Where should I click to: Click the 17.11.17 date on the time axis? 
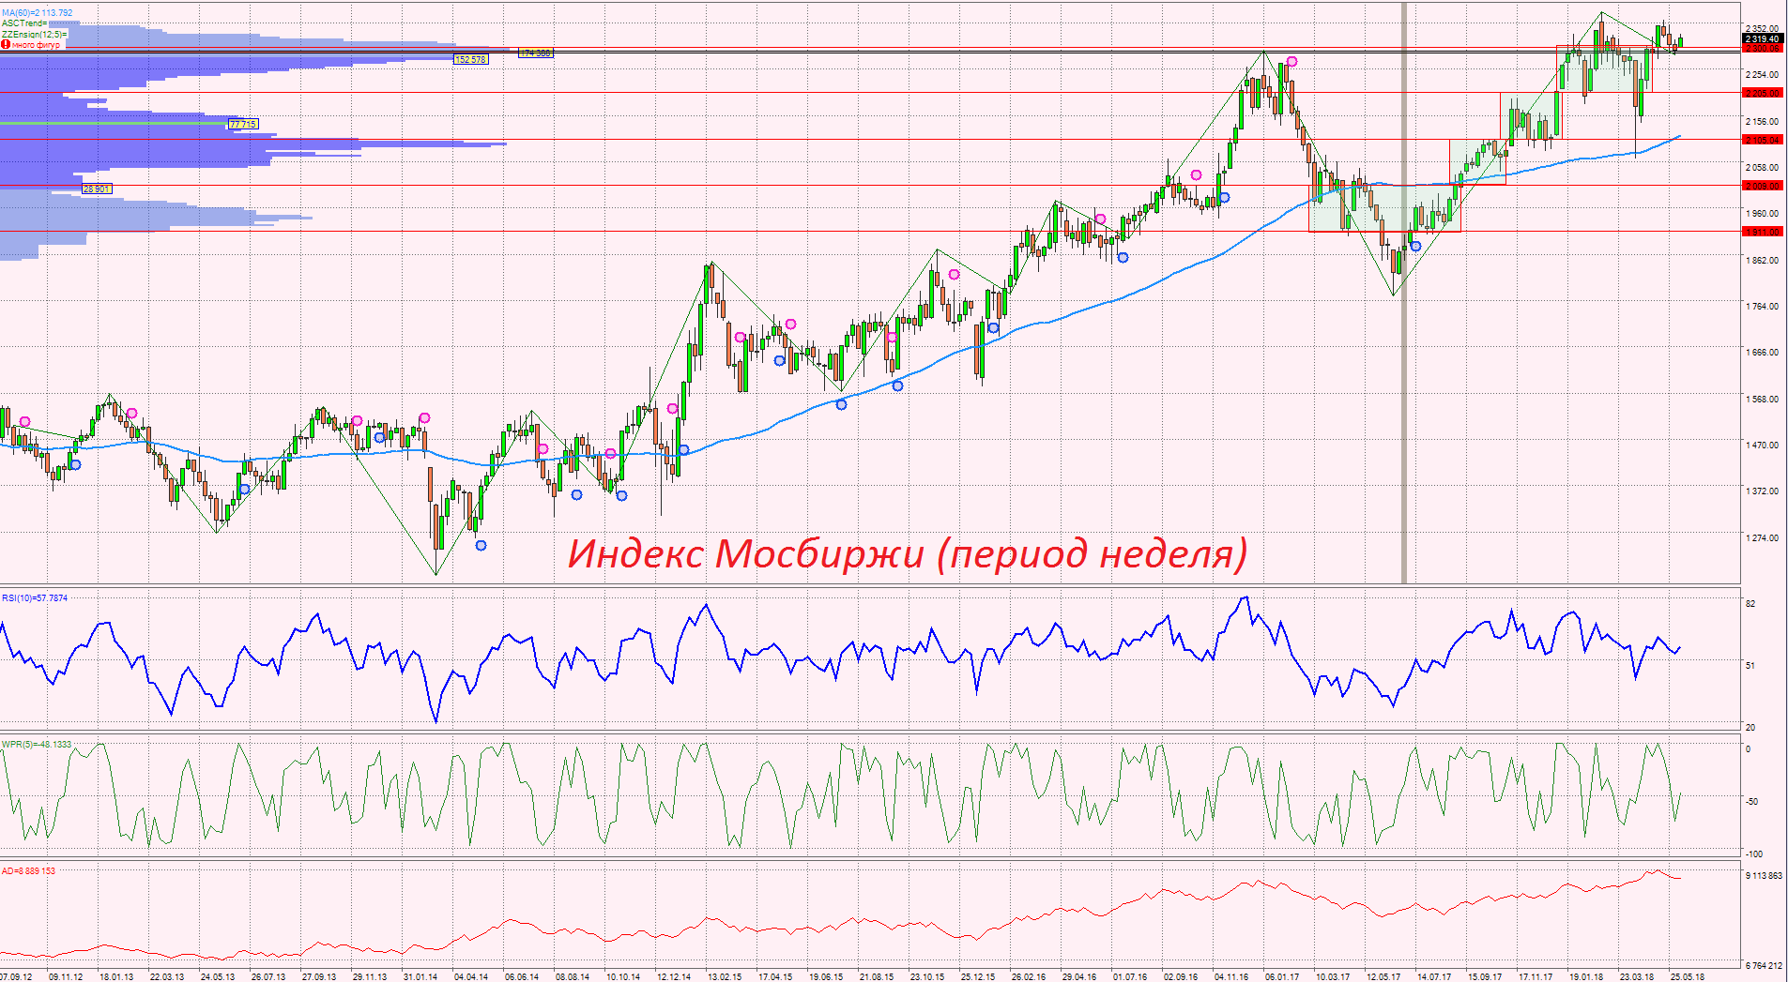pyautogui.click(x=1536, y=976)
